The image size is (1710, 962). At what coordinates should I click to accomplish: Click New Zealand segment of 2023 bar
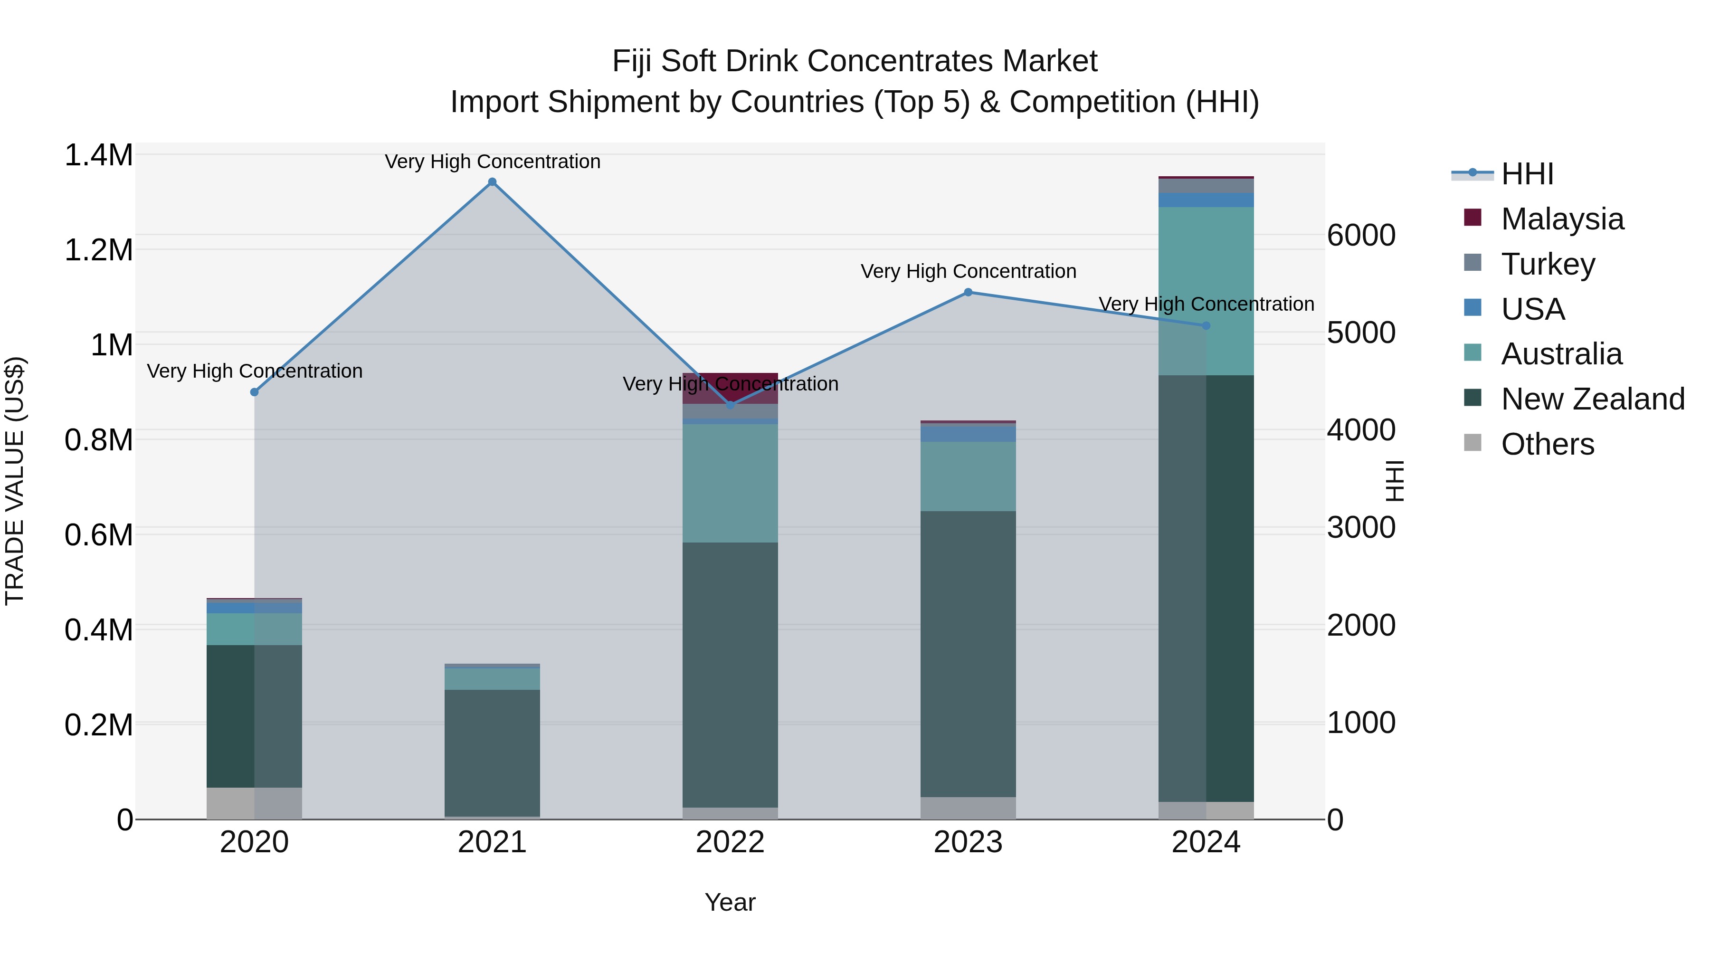(969, 654)
